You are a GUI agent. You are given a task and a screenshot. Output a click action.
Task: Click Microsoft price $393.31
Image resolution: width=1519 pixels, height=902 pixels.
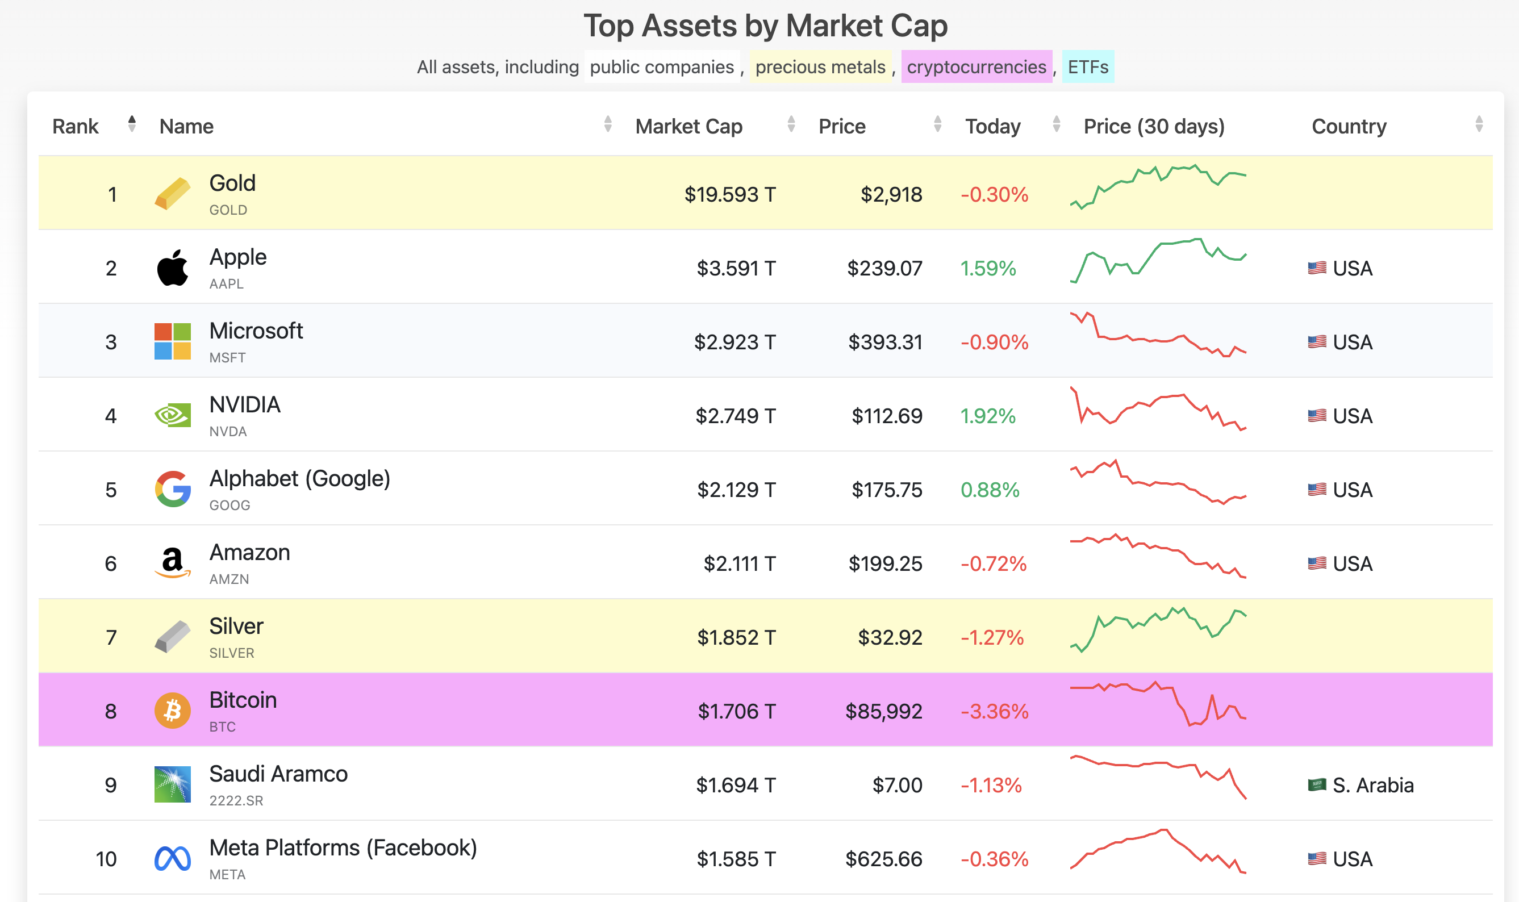[x=885, y=342]
